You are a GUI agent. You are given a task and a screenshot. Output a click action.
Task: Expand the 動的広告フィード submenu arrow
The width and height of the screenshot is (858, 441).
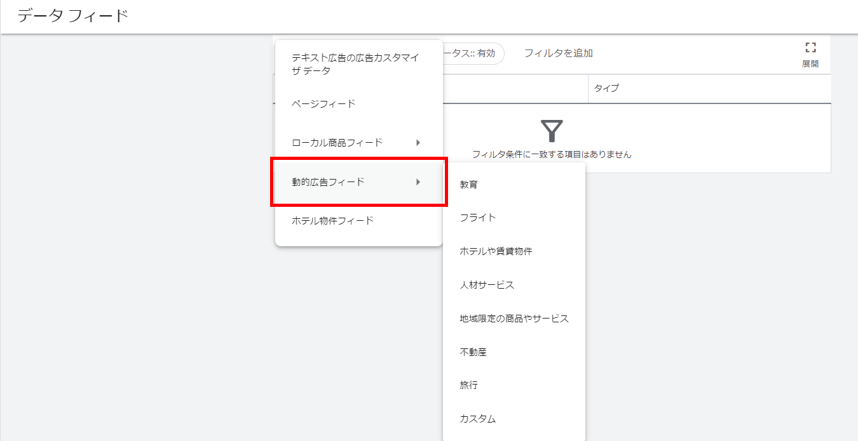pos(418,182)
